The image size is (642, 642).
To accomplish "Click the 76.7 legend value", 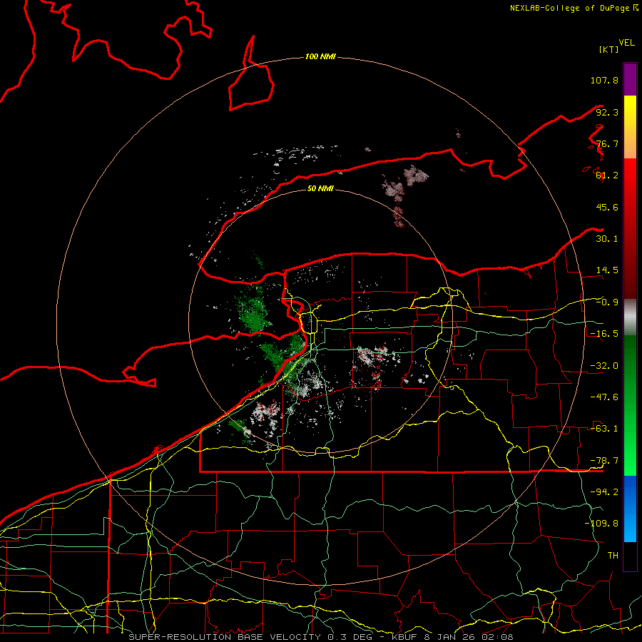I will pos(607,143).
